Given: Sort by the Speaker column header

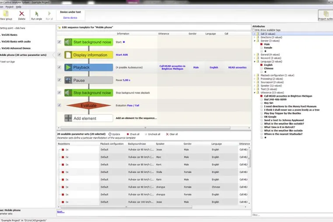Looking at the screenshot, I should click(160, 144).
